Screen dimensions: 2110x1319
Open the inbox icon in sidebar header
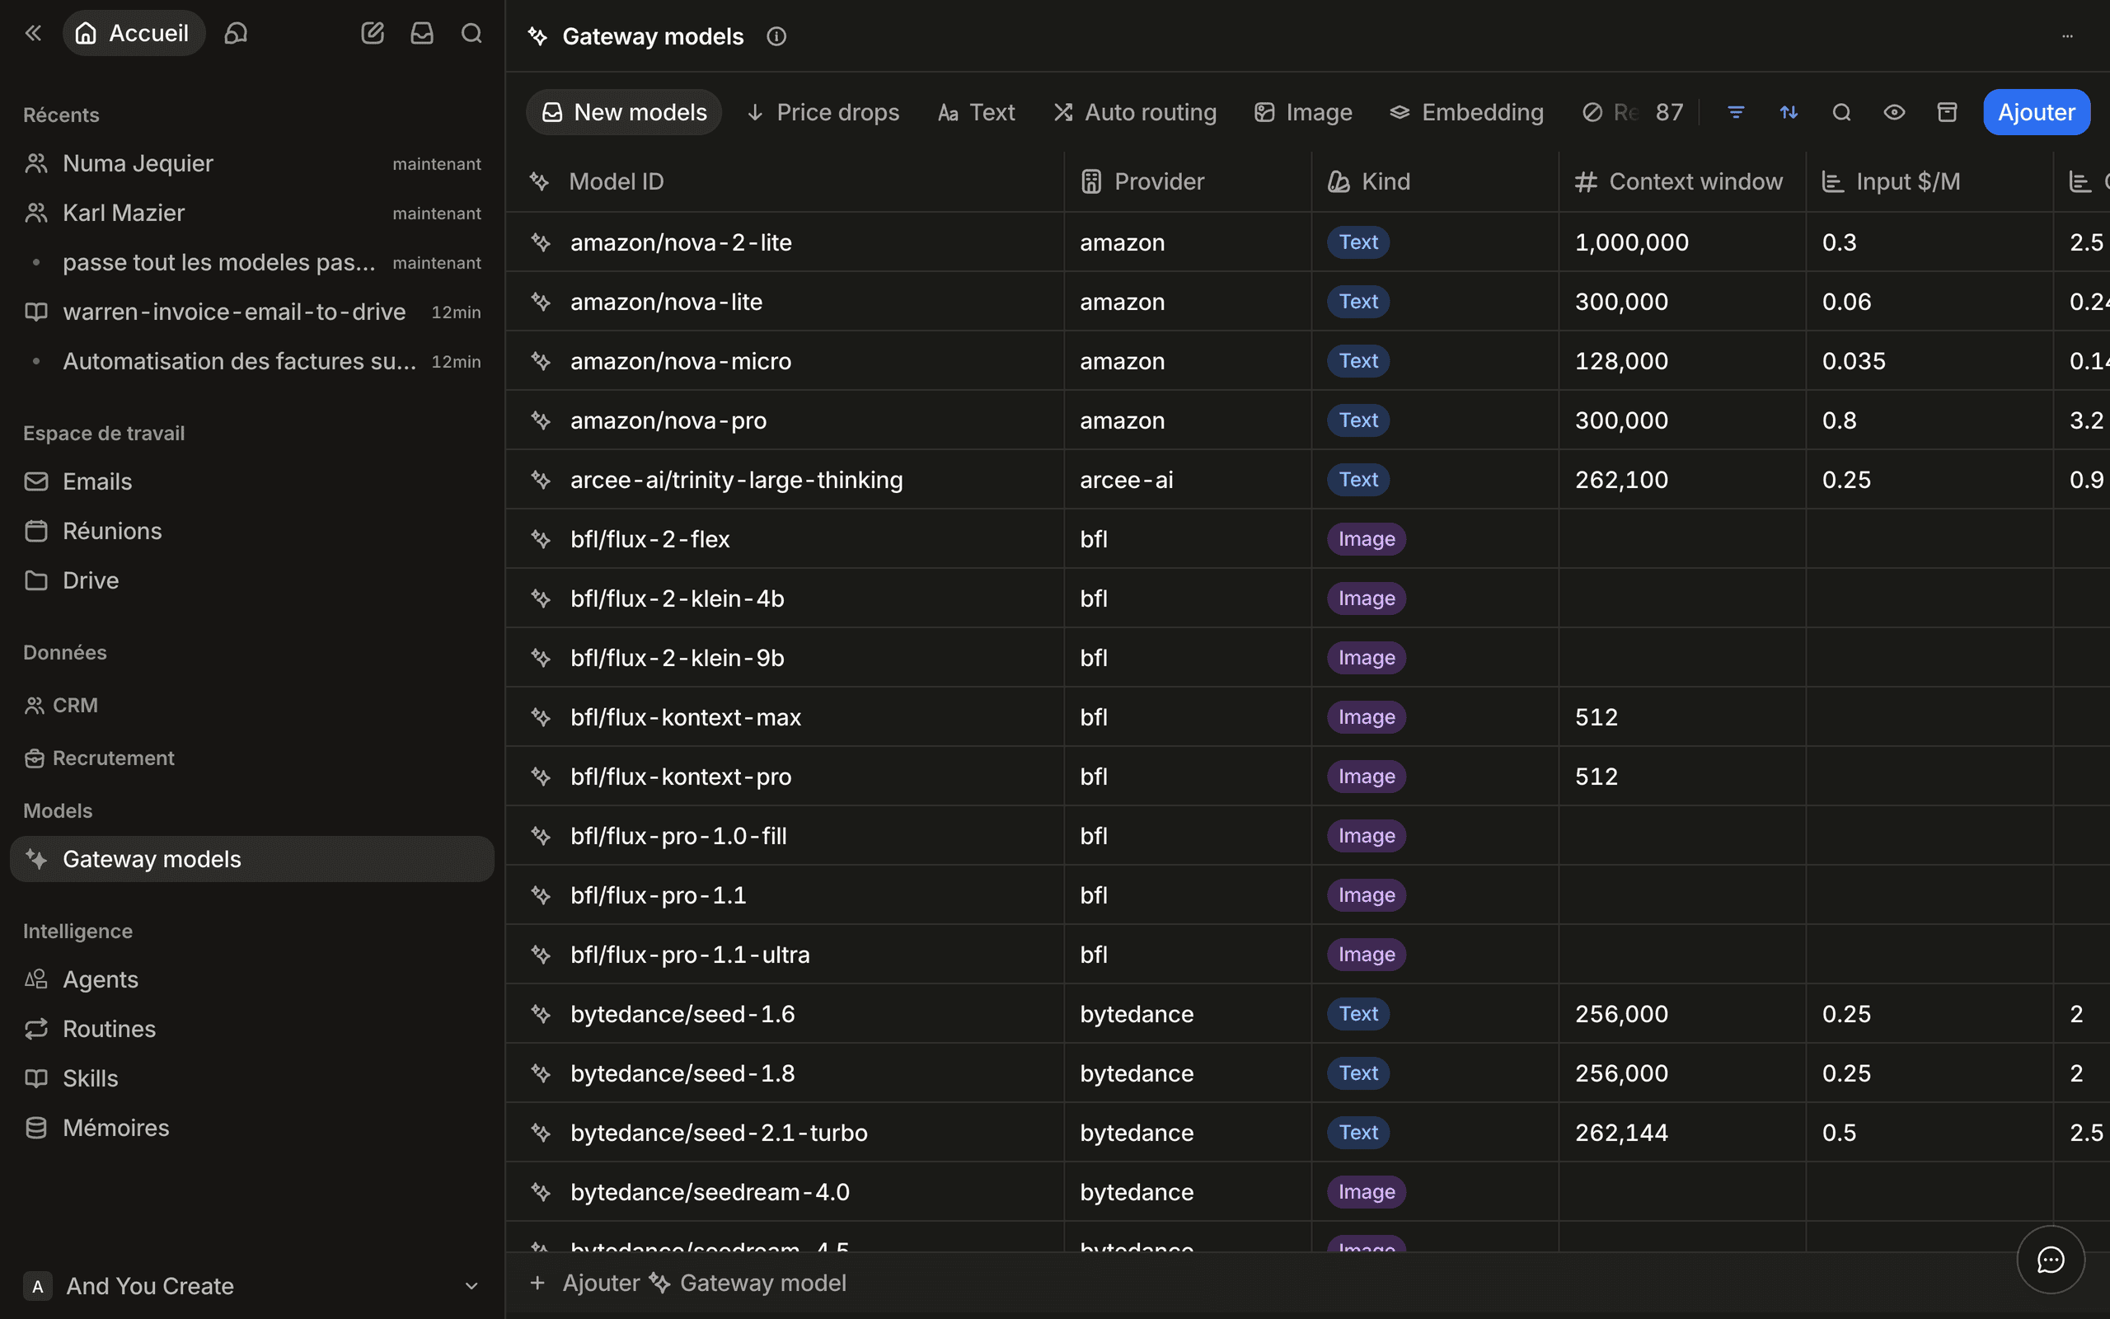coord(422,33)
